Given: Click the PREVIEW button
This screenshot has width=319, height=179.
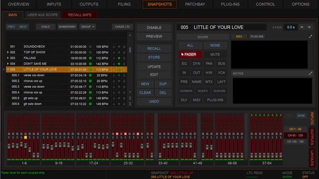Looking at the screenshot, I should point(154,36).
